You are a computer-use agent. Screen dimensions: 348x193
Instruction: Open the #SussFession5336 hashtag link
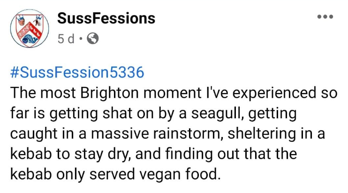(77, 72)
